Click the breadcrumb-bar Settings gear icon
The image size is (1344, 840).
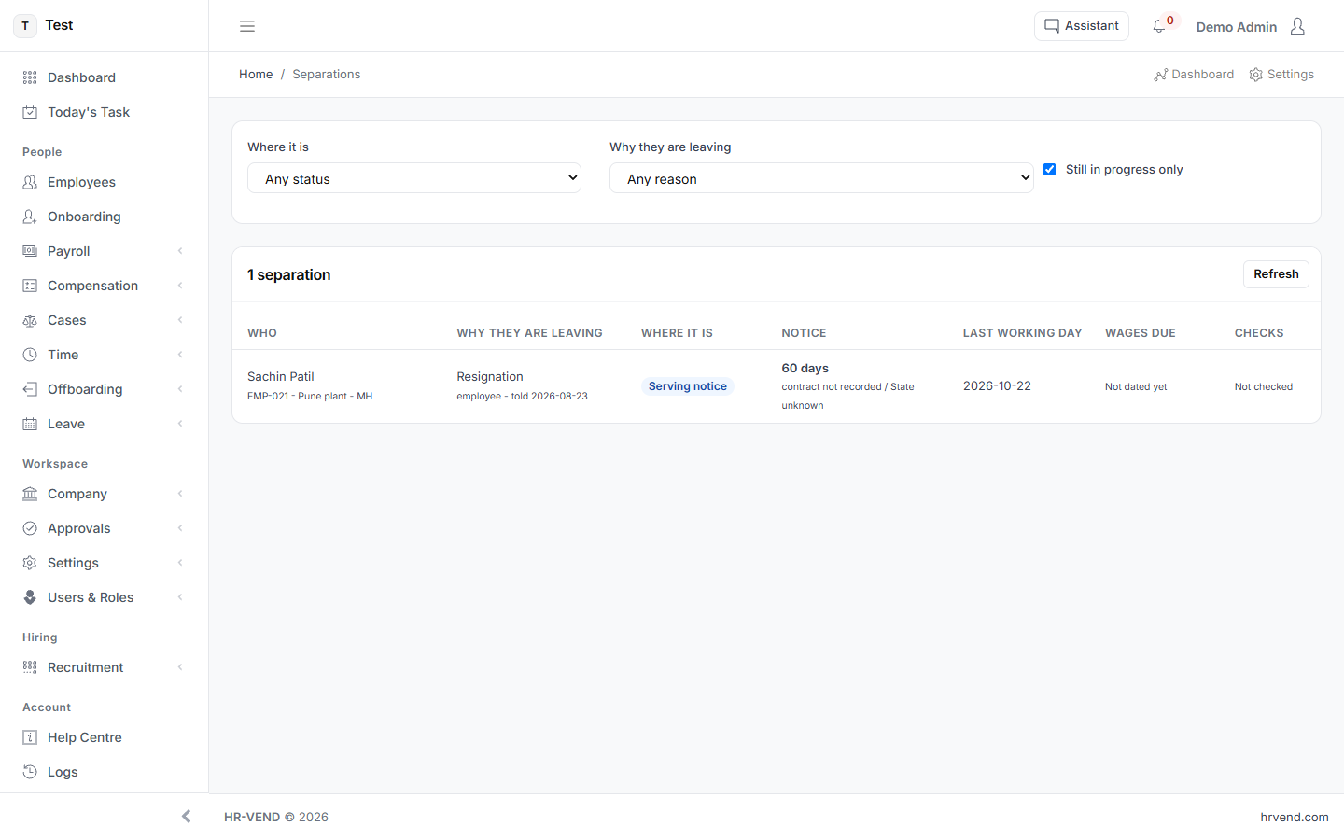click(x=1256, y=75)
